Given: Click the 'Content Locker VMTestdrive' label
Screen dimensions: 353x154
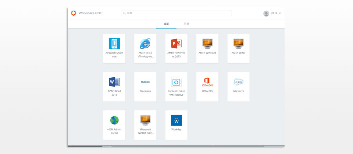Looking at the screenshot, I should (x=176, y=93).
